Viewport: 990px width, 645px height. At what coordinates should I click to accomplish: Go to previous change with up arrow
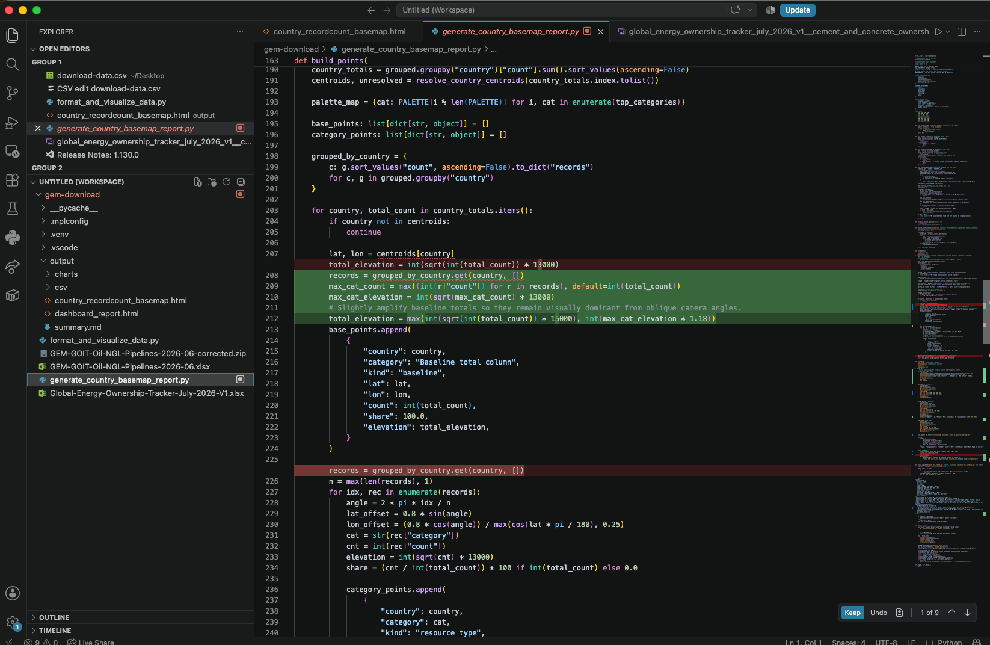952,613
